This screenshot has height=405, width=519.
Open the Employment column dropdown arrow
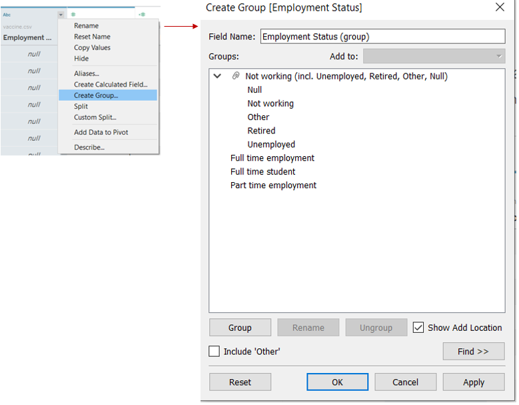61,14
